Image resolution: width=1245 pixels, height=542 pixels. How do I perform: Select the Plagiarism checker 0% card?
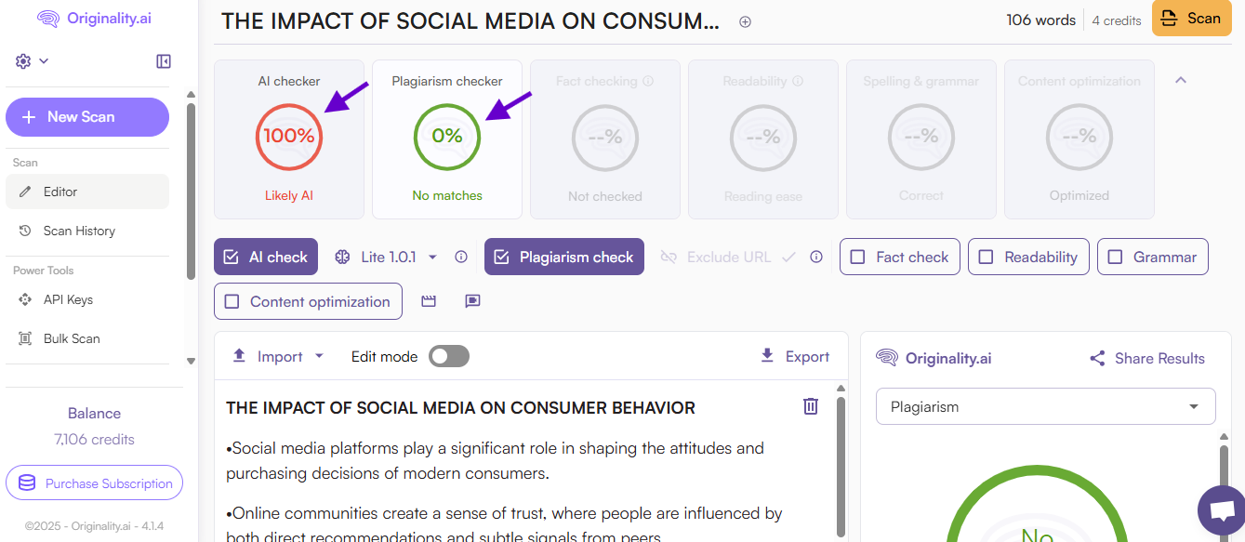click(x=447, y=139)
